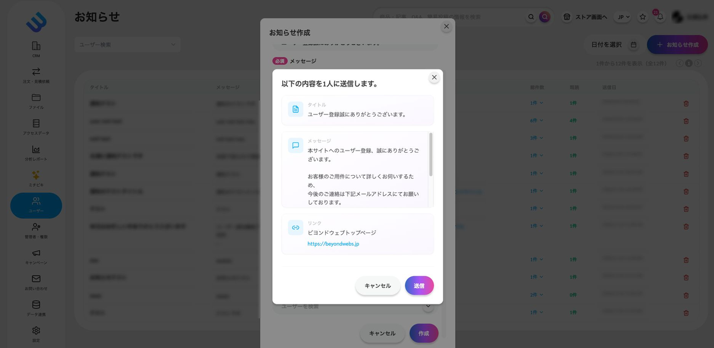Viewport: 714px width, 348px height.
Task: Open ミチビキ in the sidebar
Action: click(x=36, y=178)
